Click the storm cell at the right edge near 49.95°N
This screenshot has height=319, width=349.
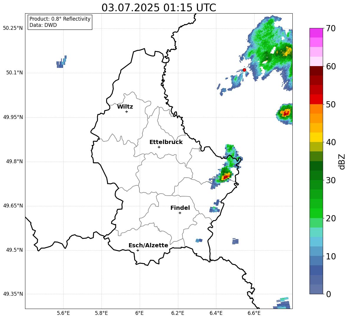pyautogui.click(x=285, y=114)
